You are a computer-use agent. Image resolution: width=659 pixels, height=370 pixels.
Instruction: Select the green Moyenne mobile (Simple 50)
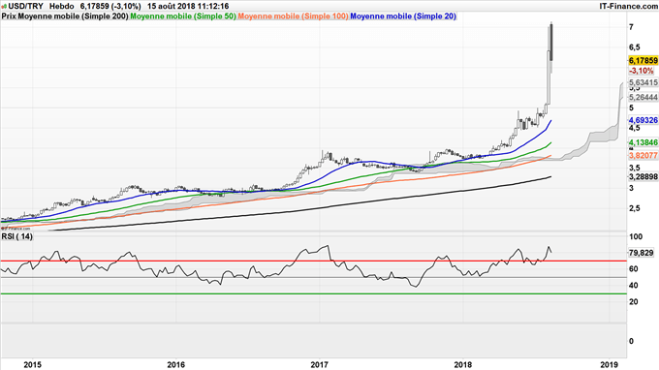click(x=183, y=16)
